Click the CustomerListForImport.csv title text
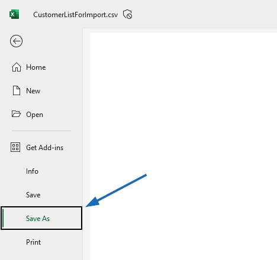 [76, 15]
